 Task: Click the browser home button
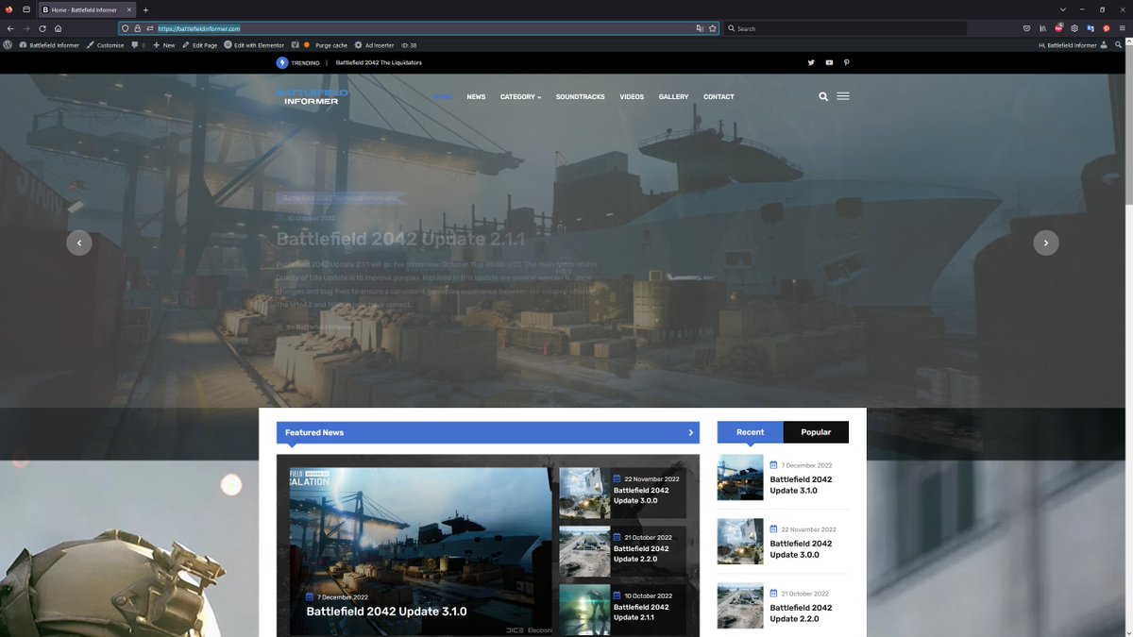[59, 28]
